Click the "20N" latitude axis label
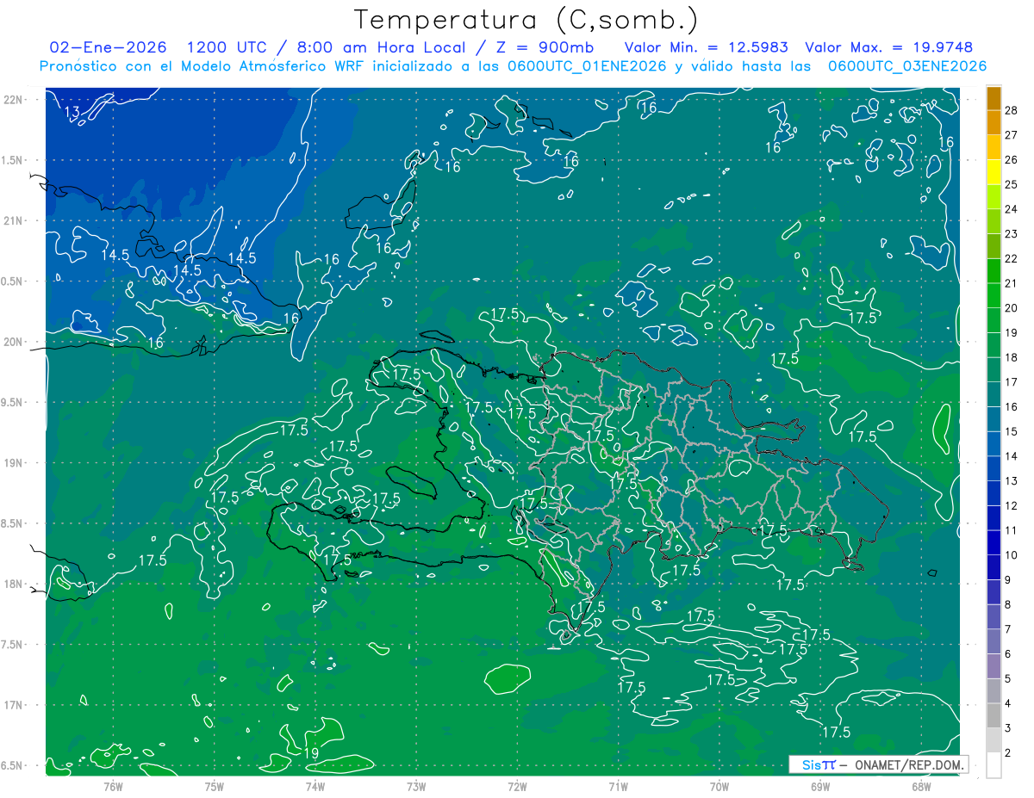 click(x=15, y=342)
